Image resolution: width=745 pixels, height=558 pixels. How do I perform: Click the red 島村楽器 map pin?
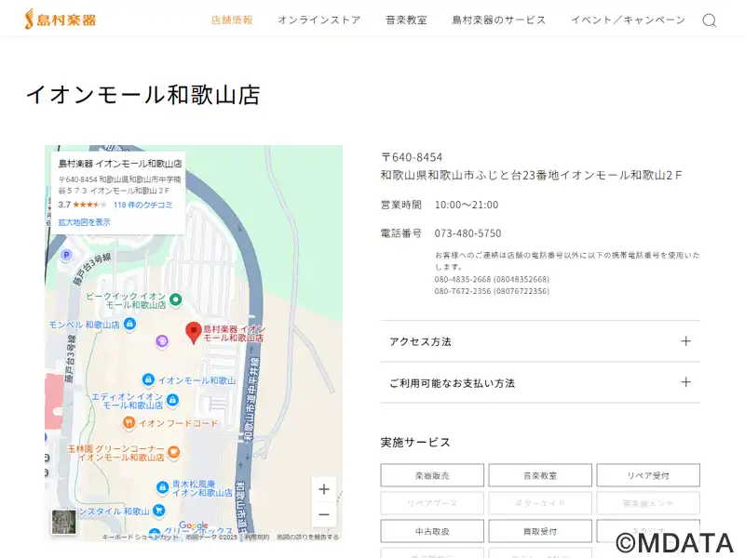pos(194,332)
